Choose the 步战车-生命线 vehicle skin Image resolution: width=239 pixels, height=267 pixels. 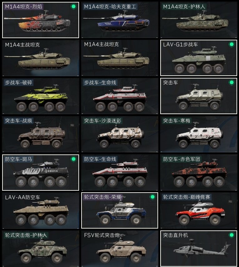pos(120,96)
